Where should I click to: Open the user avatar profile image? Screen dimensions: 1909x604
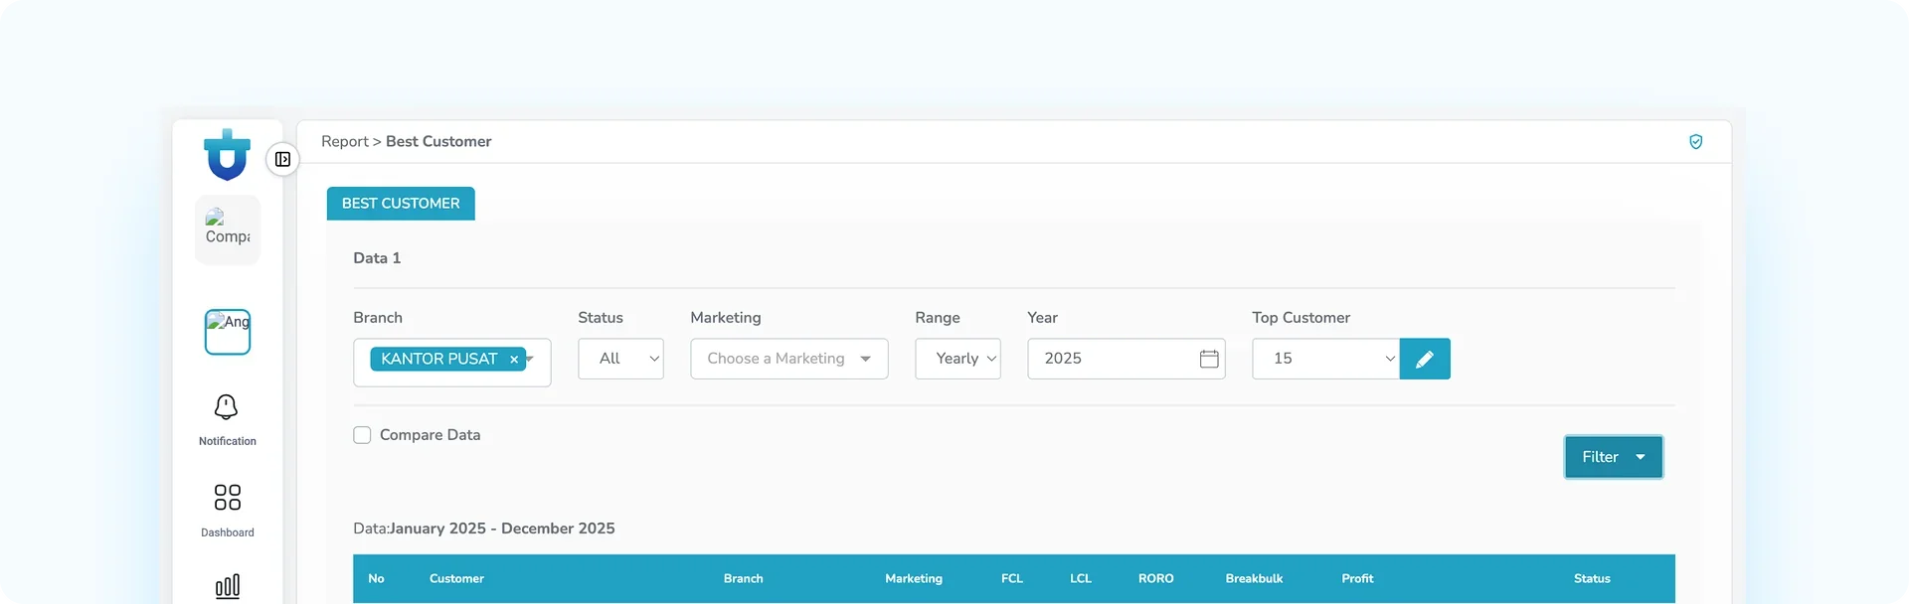(228, 332)
